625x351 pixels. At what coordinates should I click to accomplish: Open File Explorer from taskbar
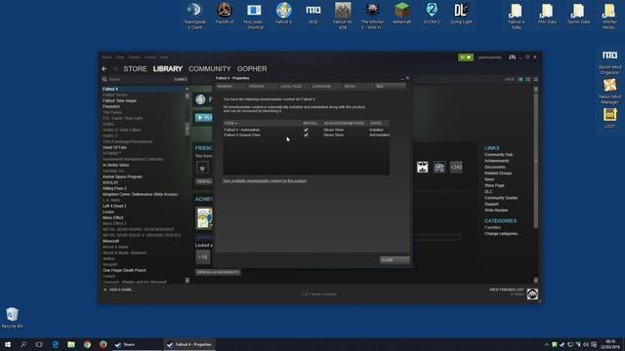(x=71, y=344)
